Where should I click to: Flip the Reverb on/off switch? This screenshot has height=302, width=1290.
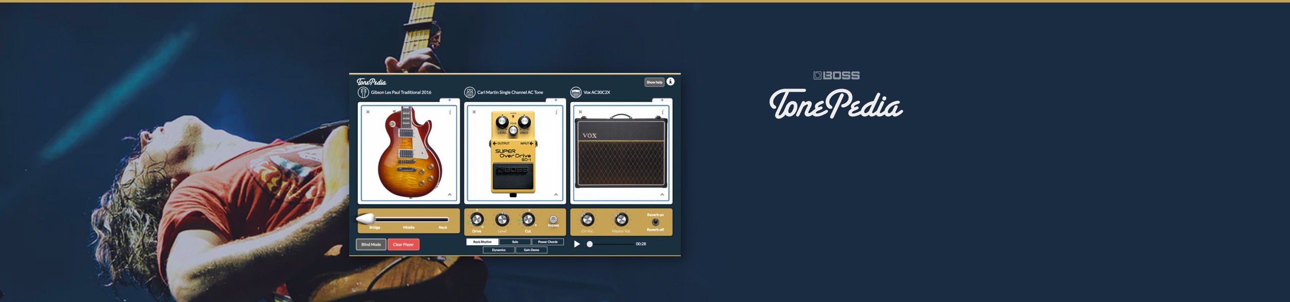click(x=656, y=222)
